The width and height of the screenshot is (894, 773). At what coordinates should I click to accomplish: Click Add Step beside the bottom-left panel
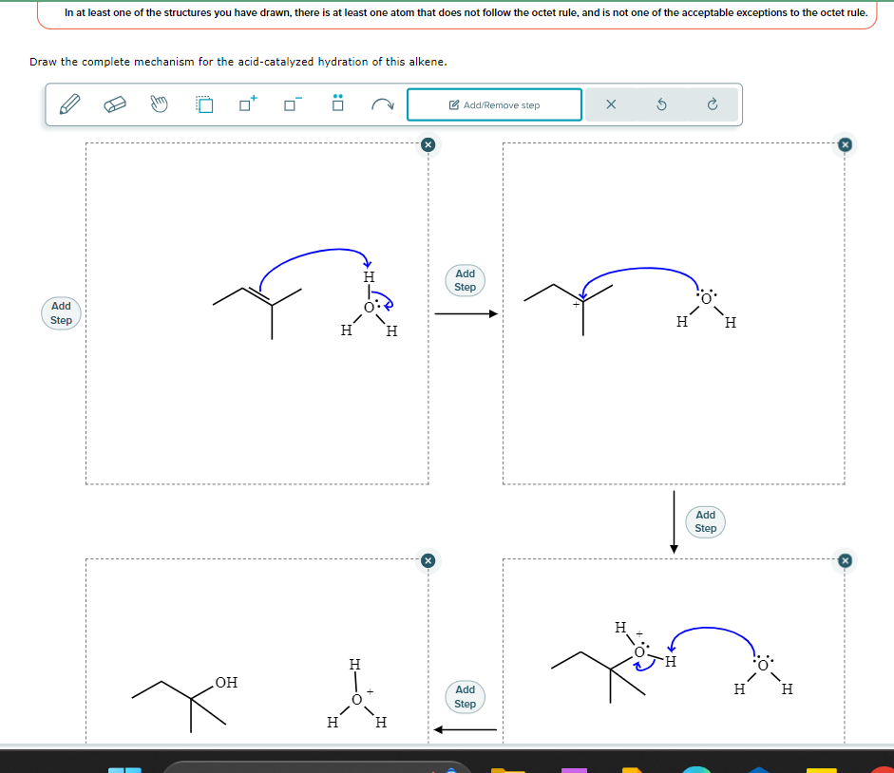tap(464, 697)
